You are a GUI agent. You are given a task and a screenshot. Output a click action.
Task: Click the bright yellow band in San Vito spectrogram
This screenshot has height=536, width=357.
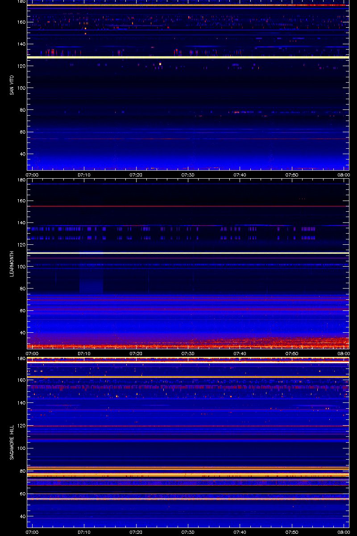(188, 57)
